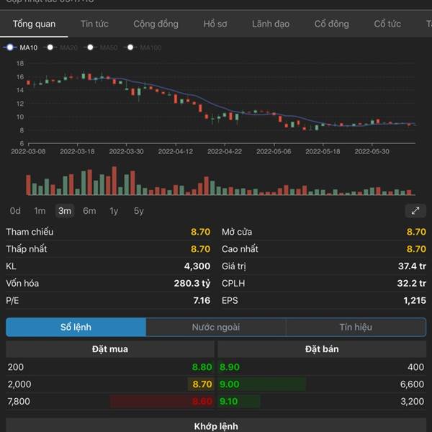432x432 pixels.
Task: Select the 8.80 bid price
Action: 202,367
